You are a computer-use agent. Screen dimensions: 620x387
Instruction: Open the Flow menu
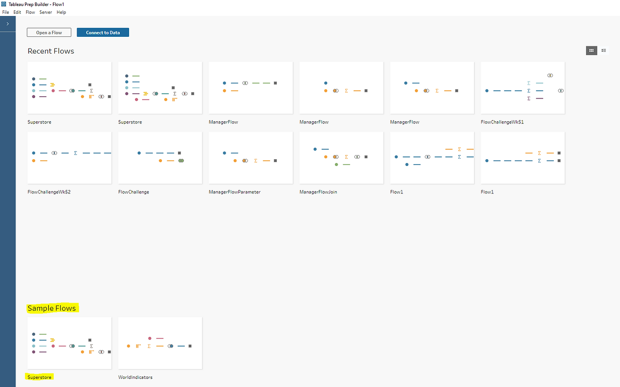click(x=30, y=12)
